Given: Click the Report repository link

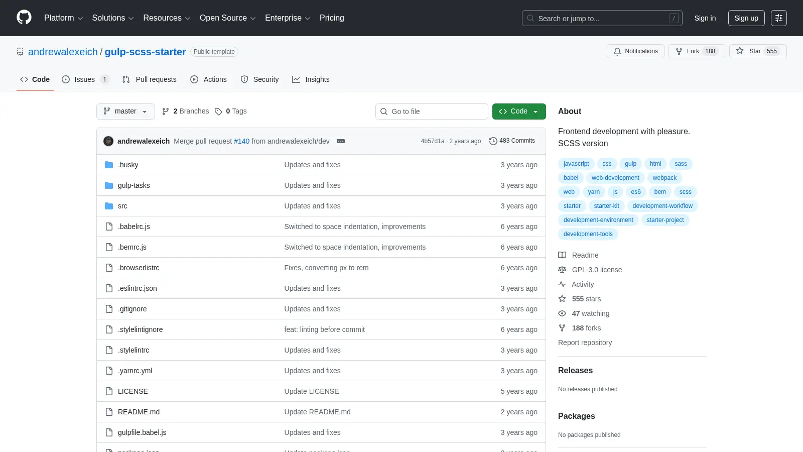Looking at the screenshot, I should click(x=585, y=343).
